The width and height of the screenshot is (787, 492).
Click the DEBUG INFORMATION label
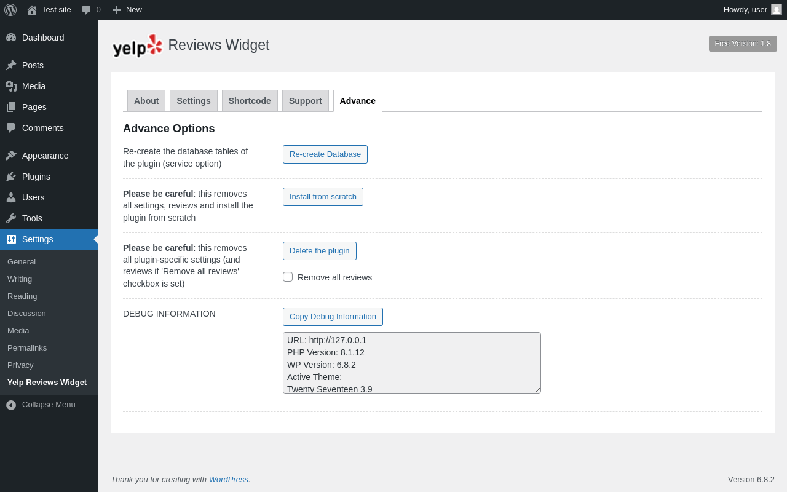pos(169,314)
